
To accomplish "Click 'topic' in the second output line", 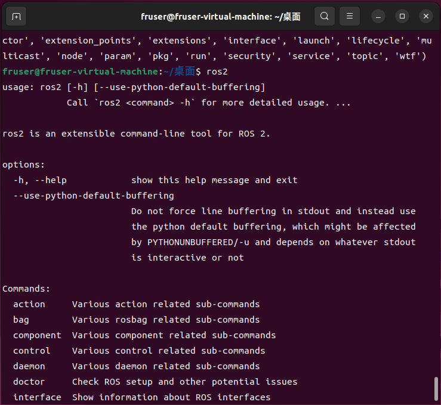I will pos(365,56).
